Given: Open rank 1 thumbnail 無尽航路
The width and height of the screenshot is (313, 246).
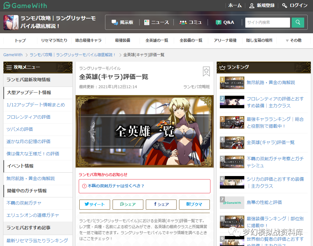Looking at the screenshot, I should click(232, 83).
